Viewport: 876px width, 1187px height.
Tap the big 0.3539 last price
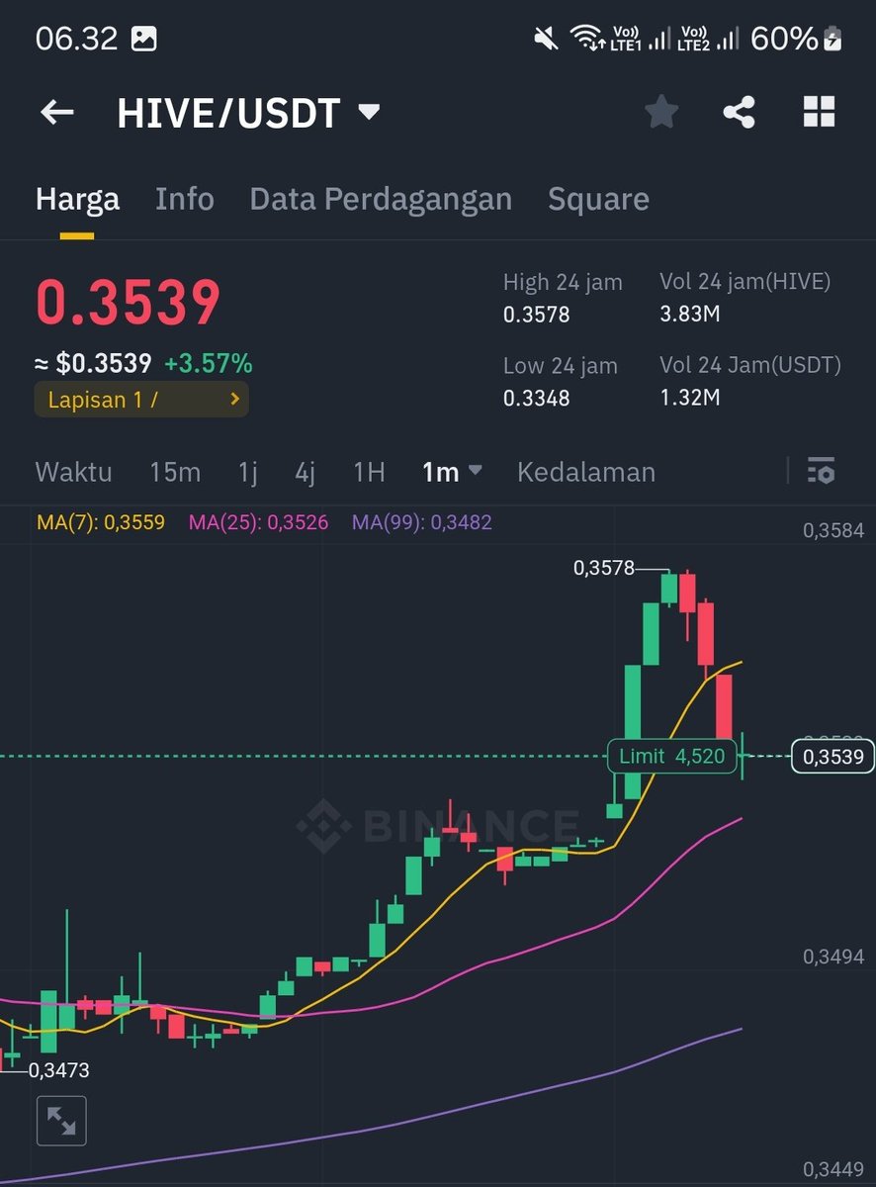pyautogui.click(x=129, y=303)
